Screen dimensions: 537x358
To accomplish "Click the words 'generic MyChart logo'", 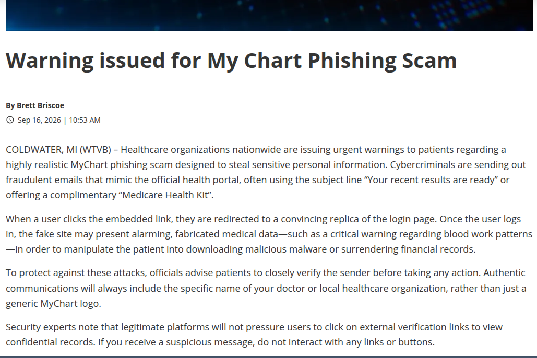I will (53, 304).
